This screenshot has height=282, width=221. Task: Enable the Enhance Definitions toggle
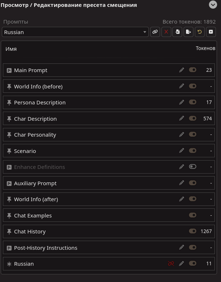pyautogui.click(x=193, y=167)
